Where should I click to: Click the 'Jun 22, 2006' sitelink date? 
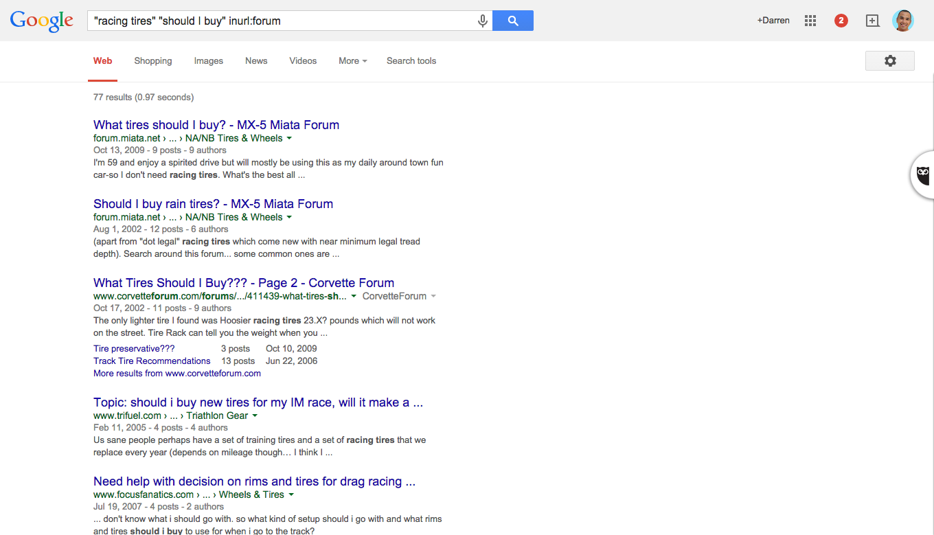click(291, 361)
